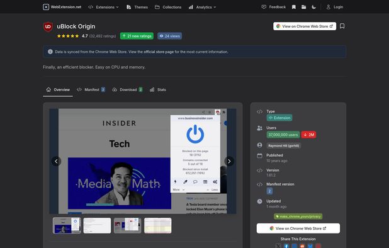Click the main Insider Tech screenshot
Image resolution: width=389 pixels, height=248 pixels.
[x=143, y=161]
